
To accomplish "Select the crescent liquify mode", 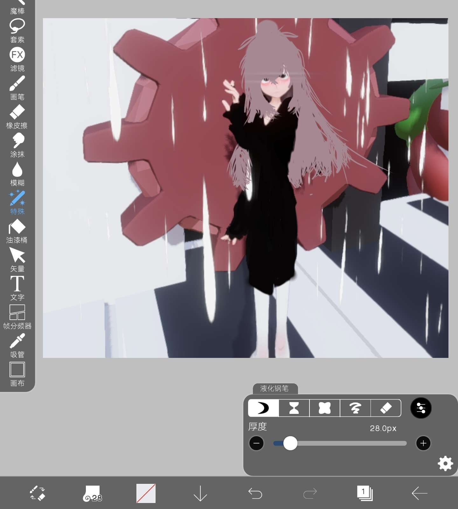I will pos(263,408).
